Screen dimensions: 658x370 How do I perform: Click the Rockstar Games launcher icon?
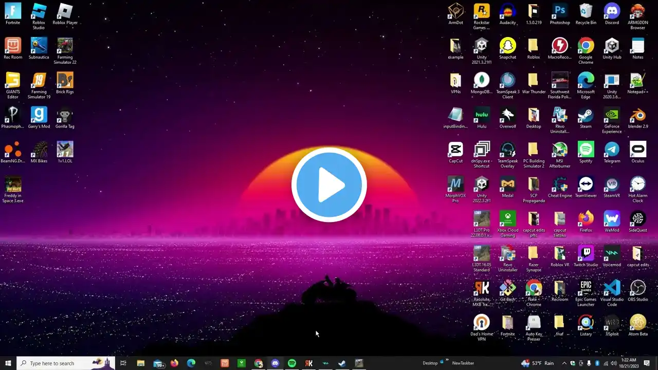(x=482, y=16)
